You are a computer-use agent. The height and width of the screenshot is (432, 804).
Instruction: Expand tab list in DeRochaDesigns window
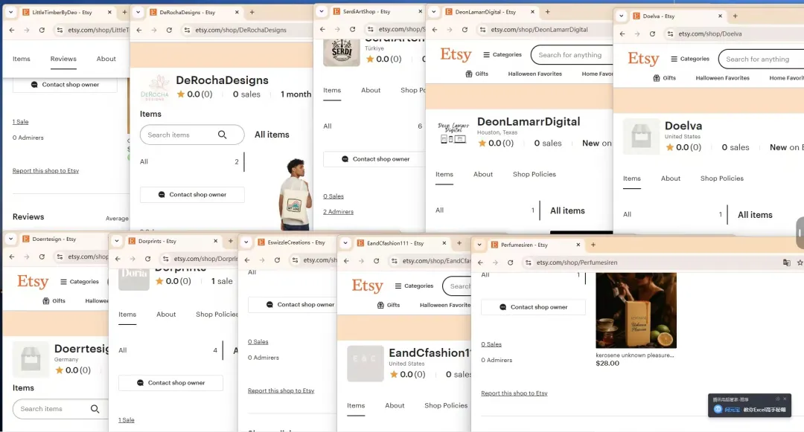138,12
